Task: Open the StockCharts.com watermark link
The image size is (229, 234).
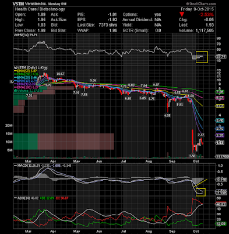Action: tap(201, 4)
